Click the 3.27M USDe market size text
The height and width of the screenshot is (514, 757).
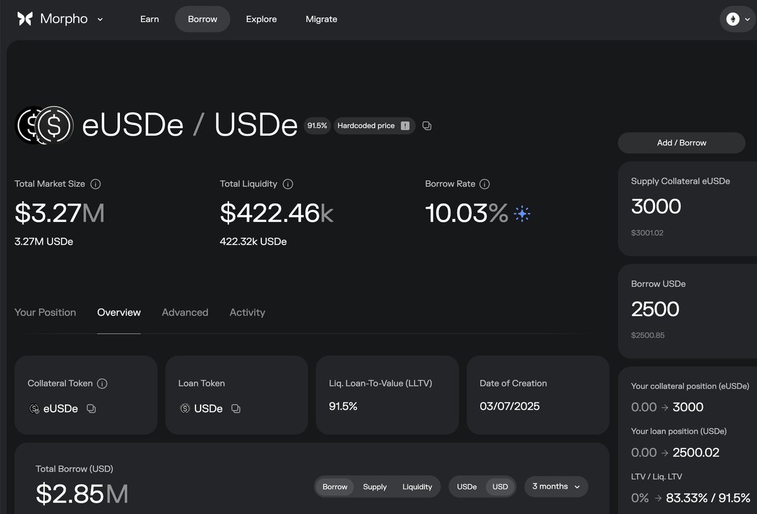(x=44, y=242)
